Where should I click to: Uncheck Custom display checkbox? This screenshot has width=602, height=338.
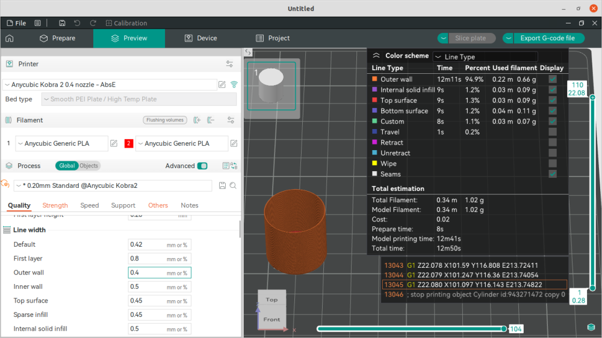pyautogui.click(x=553, y=121)
